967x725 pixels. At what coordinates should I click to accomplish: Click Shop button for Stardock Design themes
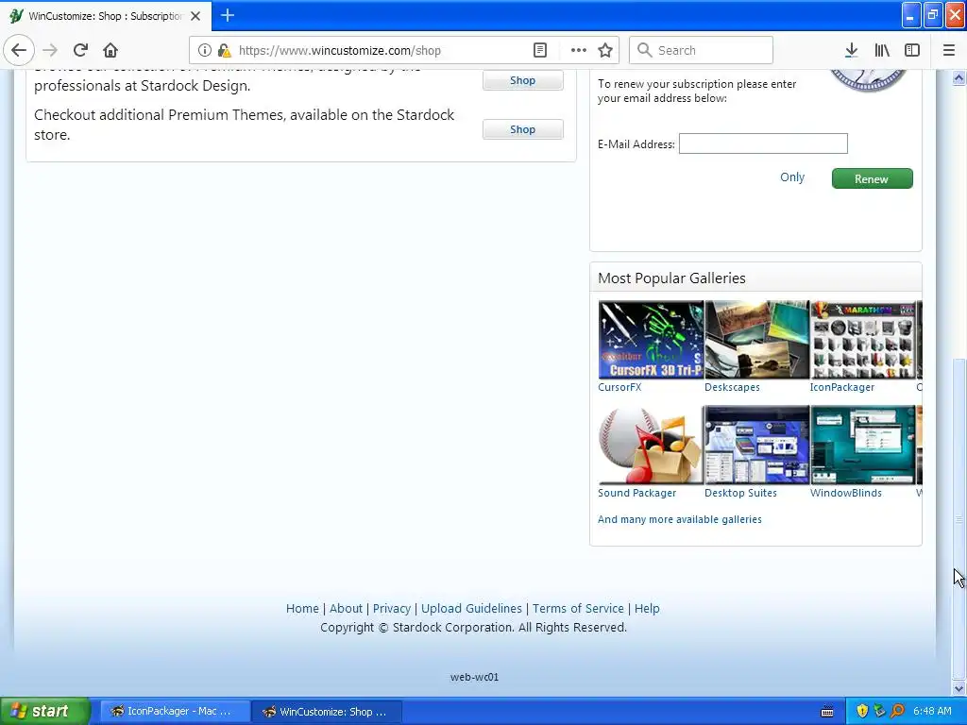pyautogui.click(x=522, y=80)
